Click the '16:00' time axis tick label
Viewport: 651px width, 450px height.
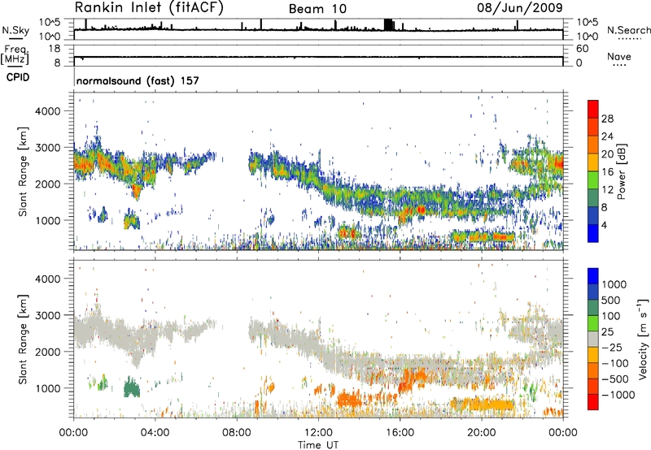400,433
